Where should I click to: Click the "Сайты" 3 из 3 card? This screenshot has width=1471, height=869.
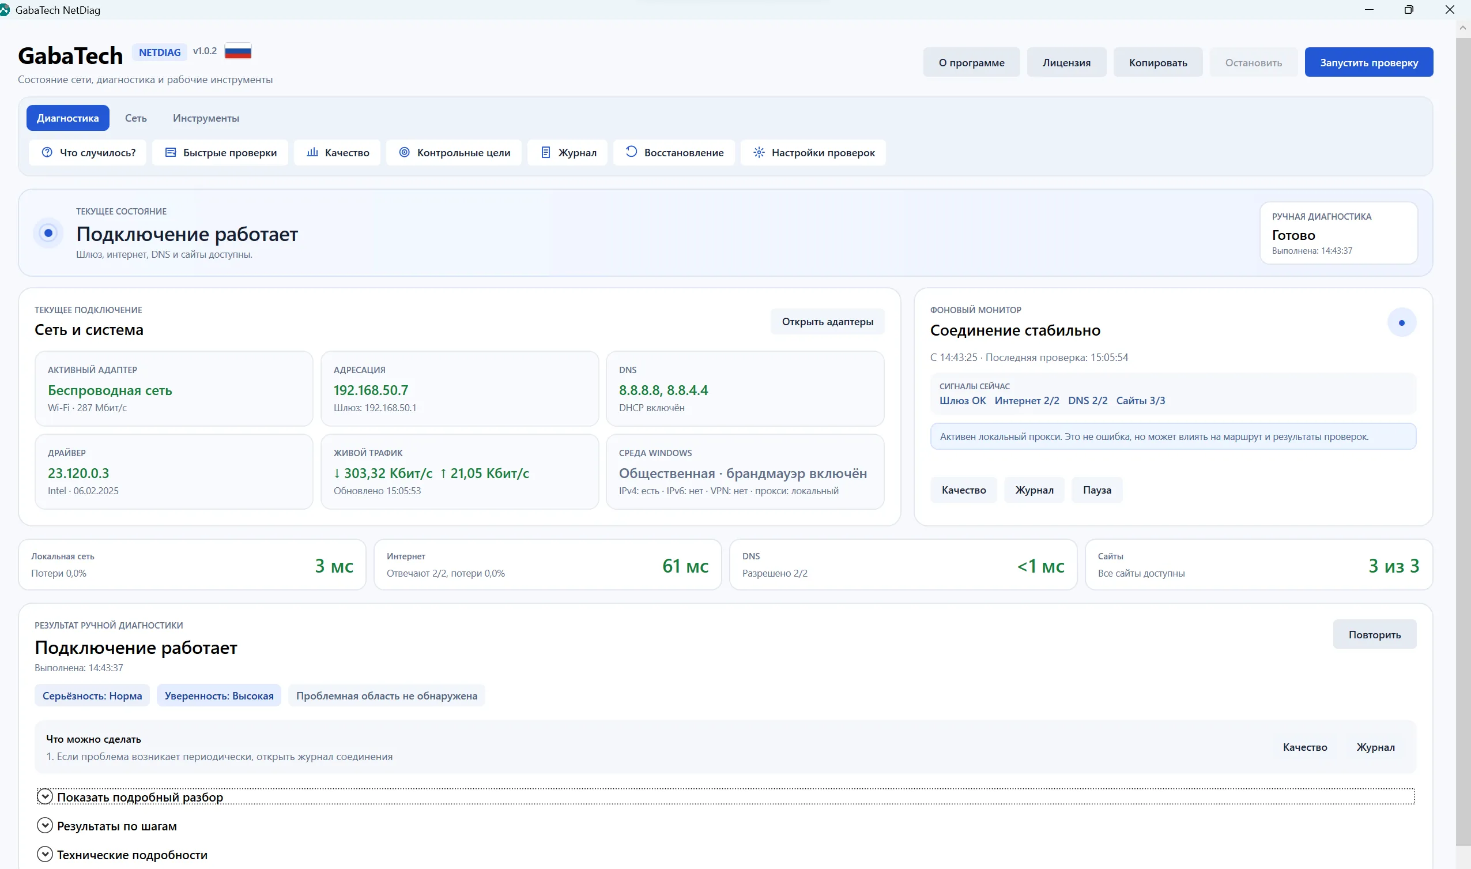[x=1258, y=565]
